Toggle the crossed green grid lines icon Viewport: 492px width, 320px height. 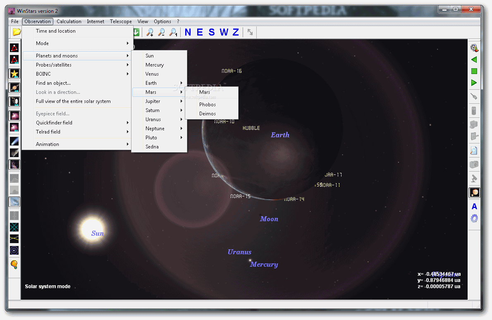[14, 227]
